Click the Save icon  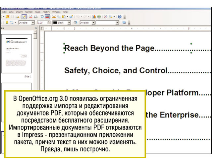(x=12, y=17)
